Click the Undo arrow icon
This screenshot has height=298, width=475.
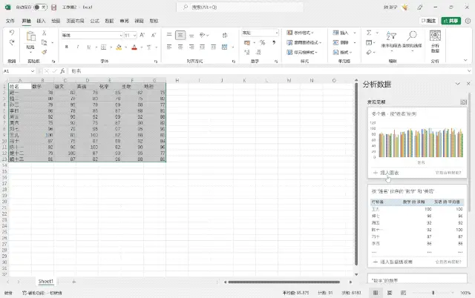12,33
